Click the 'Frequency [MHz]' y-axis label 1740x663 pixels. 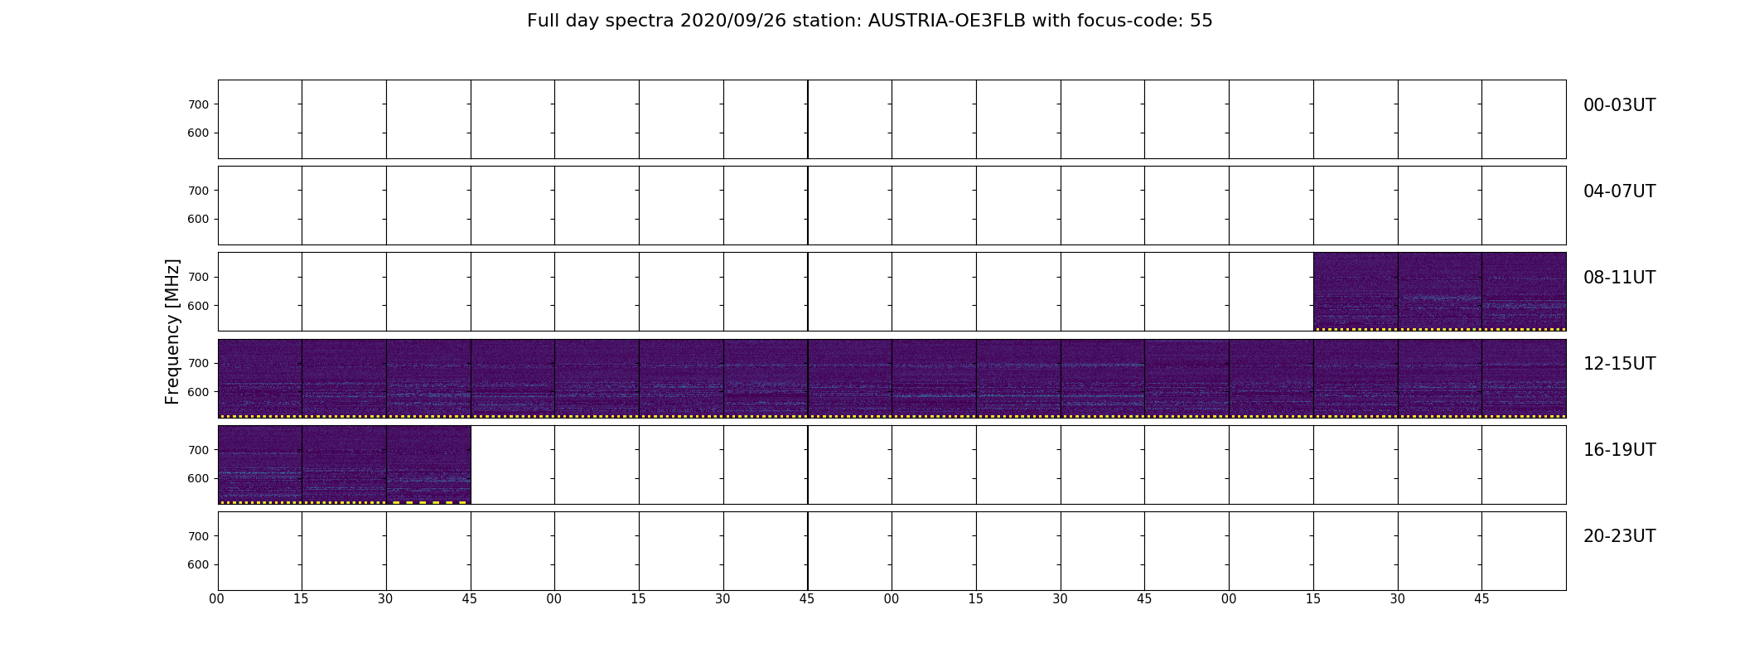[172, 331]
